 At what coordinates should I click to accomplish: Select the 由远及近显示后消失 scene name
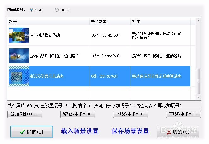(46, 76)
